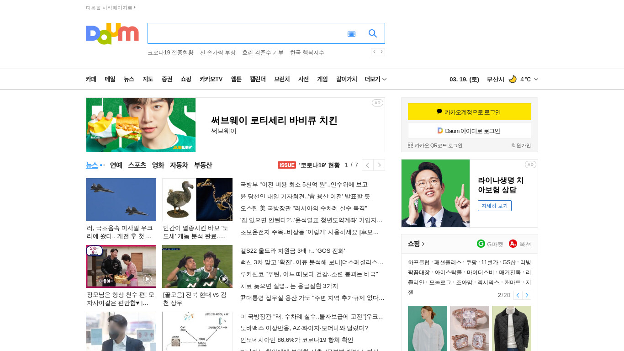Click 자세히 보기 button in insurance ad
The width and height of the screenshot is (624, 351).
(495, 206)
